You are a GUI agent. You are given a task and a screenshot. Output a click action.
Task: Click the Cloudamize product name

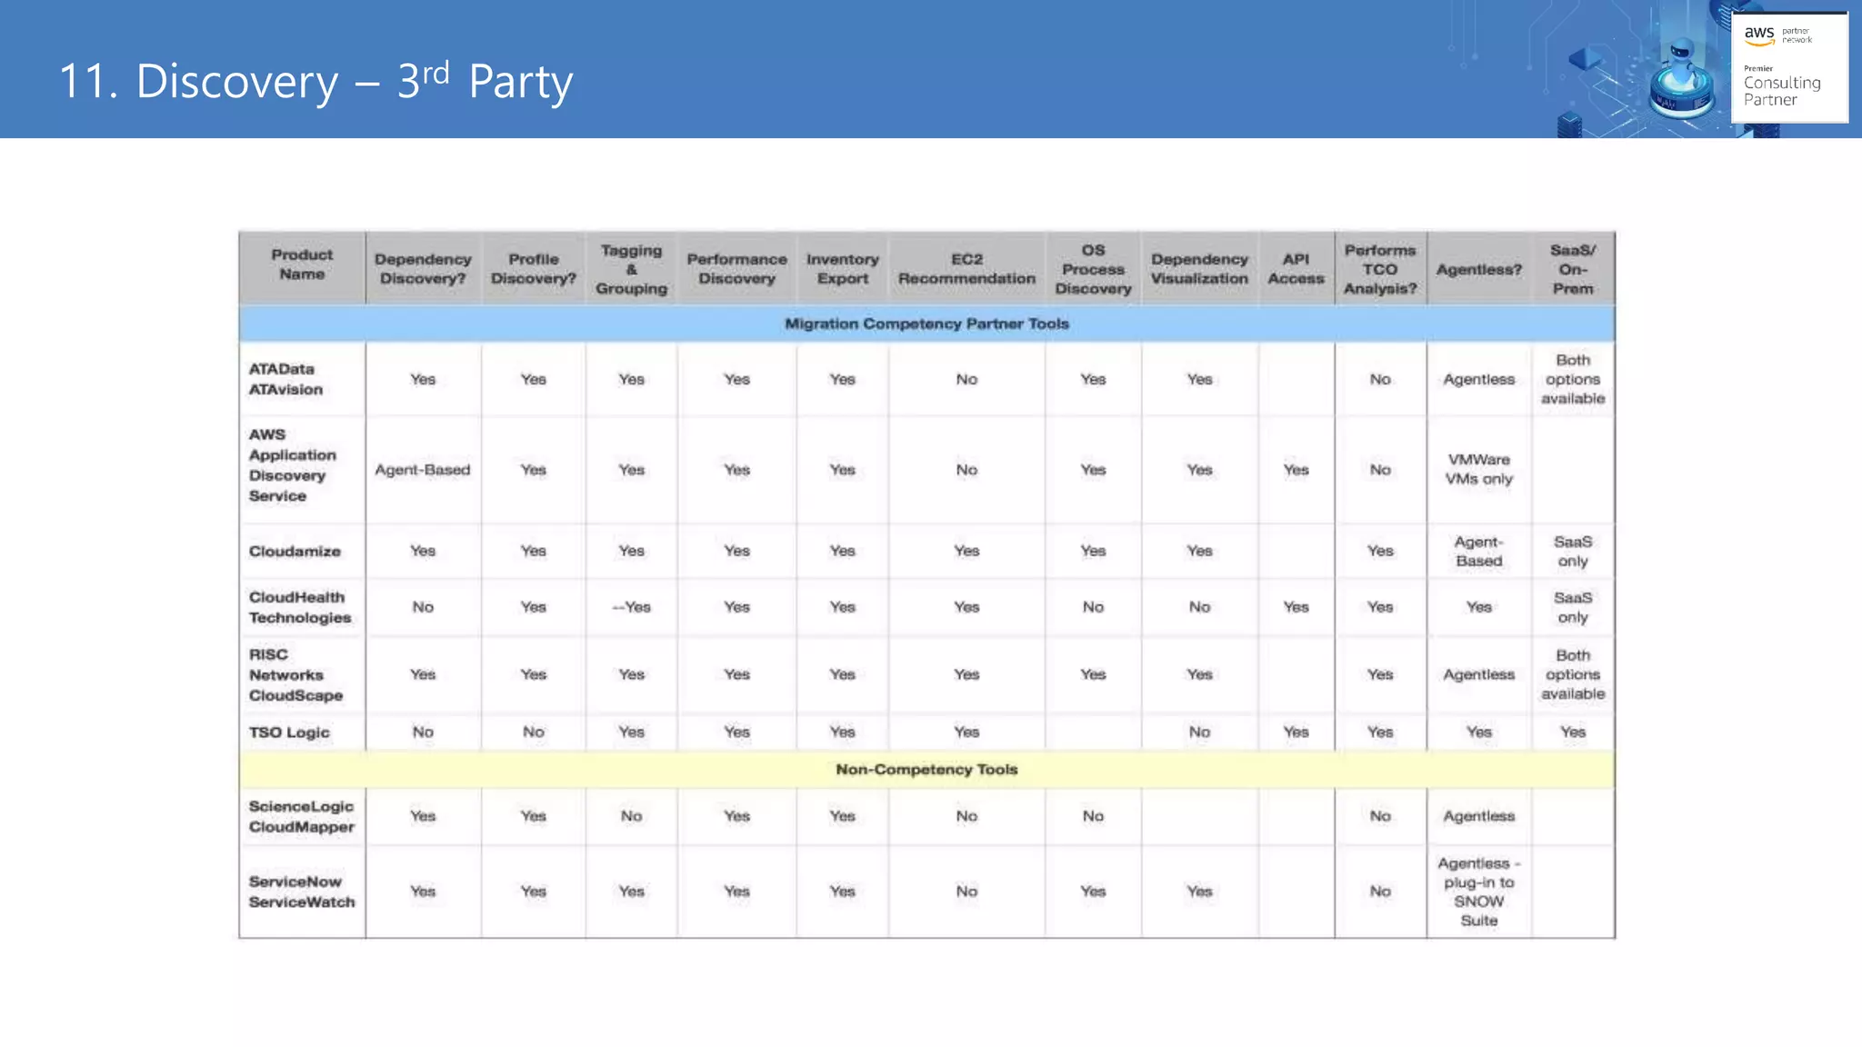[295, 551]
